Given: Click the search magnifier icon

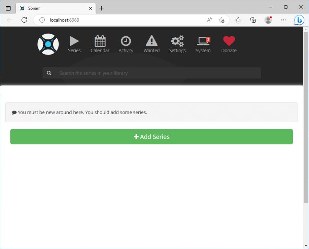Looking at the screenshot, I should pyautogui.click(x=49, y=73).
